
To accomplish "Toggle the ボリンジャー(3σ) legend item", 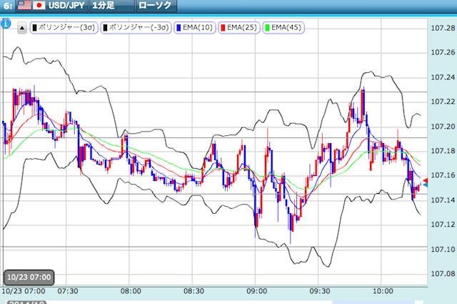I will tap(64, 28).
